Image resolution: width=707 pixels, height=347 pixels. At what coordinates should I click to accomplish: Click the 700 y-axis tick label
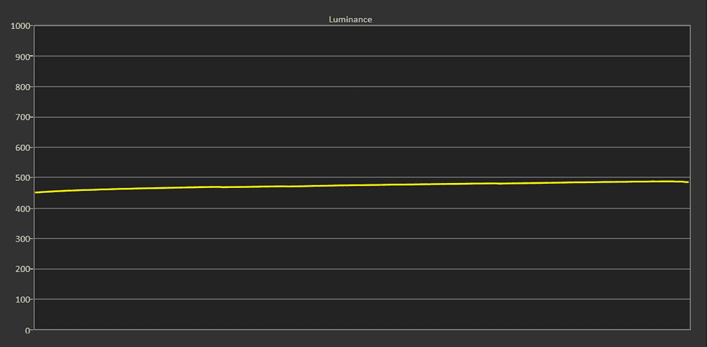[23, 117]
